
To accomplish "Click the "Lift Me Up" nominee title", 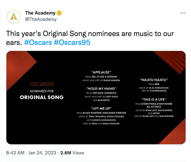I will pos(101,109).
